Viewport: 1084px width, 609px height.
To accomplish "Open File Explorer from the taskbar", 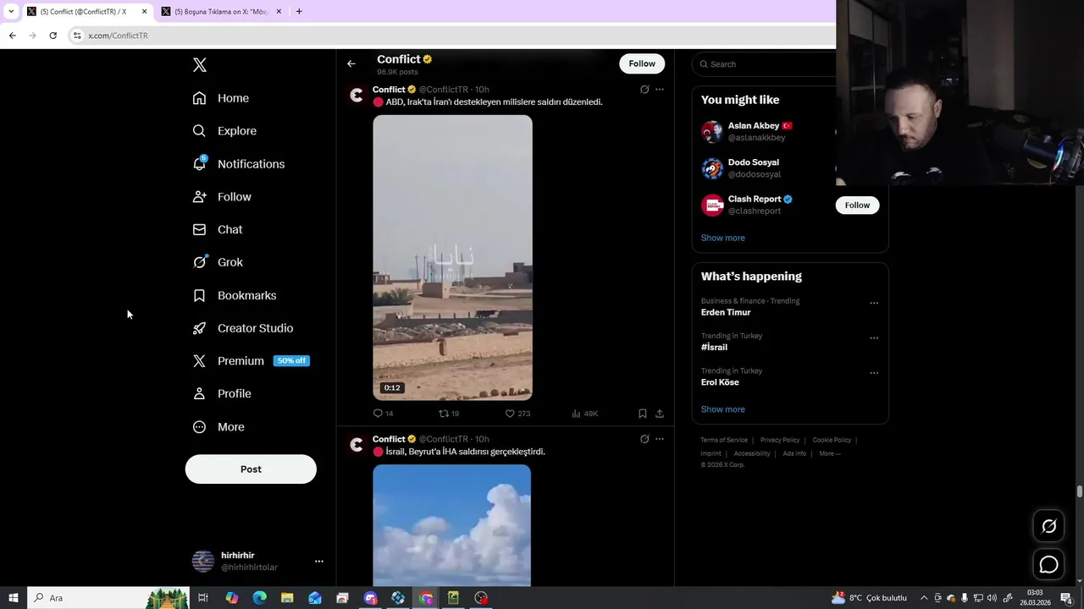I will point(287,598).
